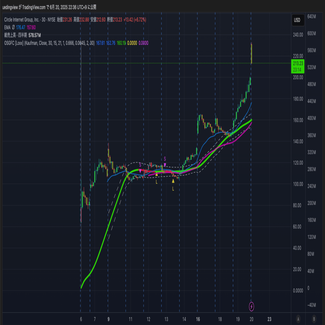325x325 pixels.
Task: Click the 80.00 price axis label
Action: pos(297,205)
